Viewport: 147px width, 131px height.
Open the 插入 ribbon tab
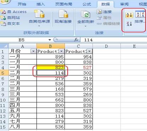pyautogui.click(x=40, y=4)
